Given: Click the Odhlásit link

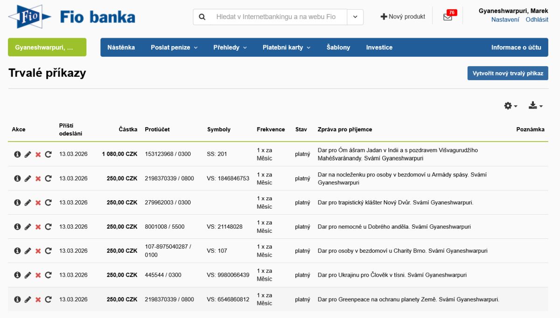Looking at the screenshot, I should coord(537,20).
